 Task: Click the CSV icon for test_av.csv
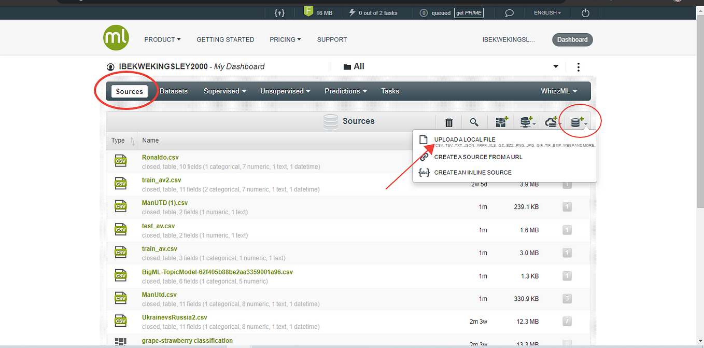click(x=120, y=230)
